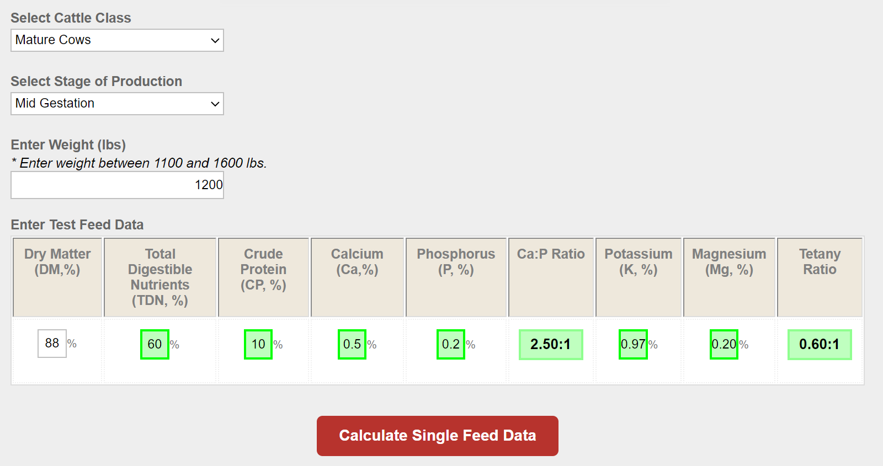Select the Potassium field showing 0.97
Screen dimensions: 883x466
[x=633, y=344]
